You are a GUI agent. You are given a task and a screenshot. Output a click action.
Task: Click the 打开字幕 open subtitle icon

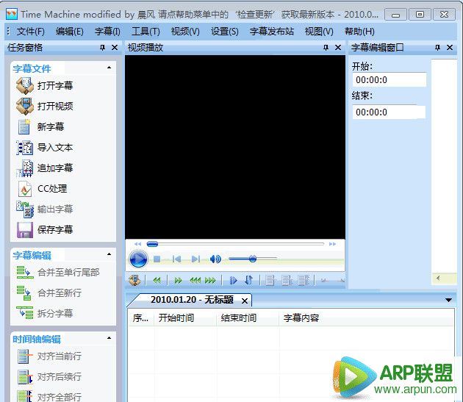[25, 86]
